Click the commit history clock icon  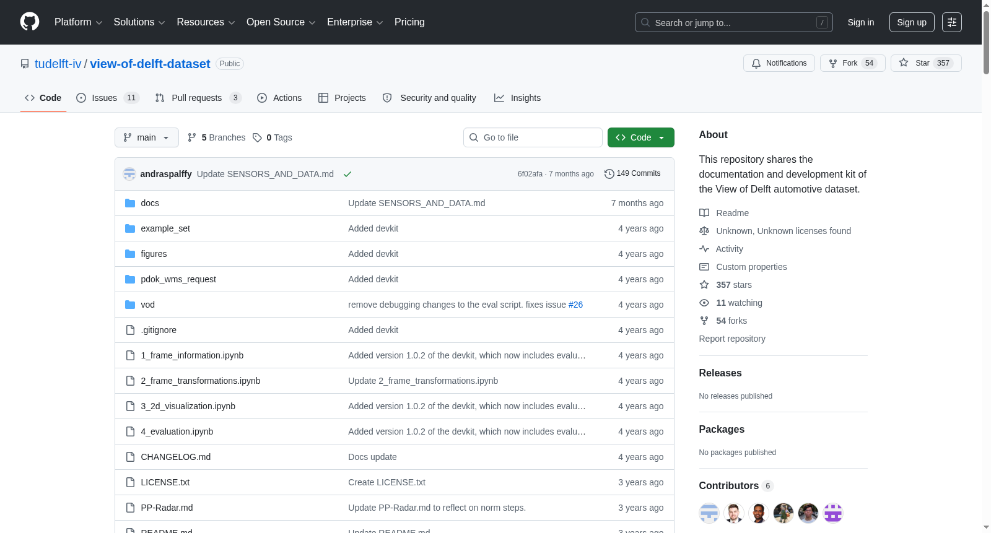[609, 174]
